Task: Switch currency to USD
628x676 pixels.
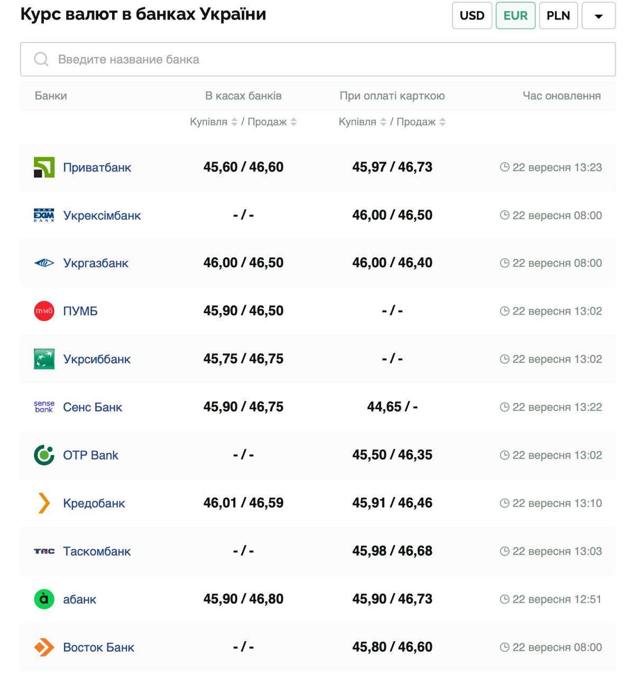Action: point(472,15)
